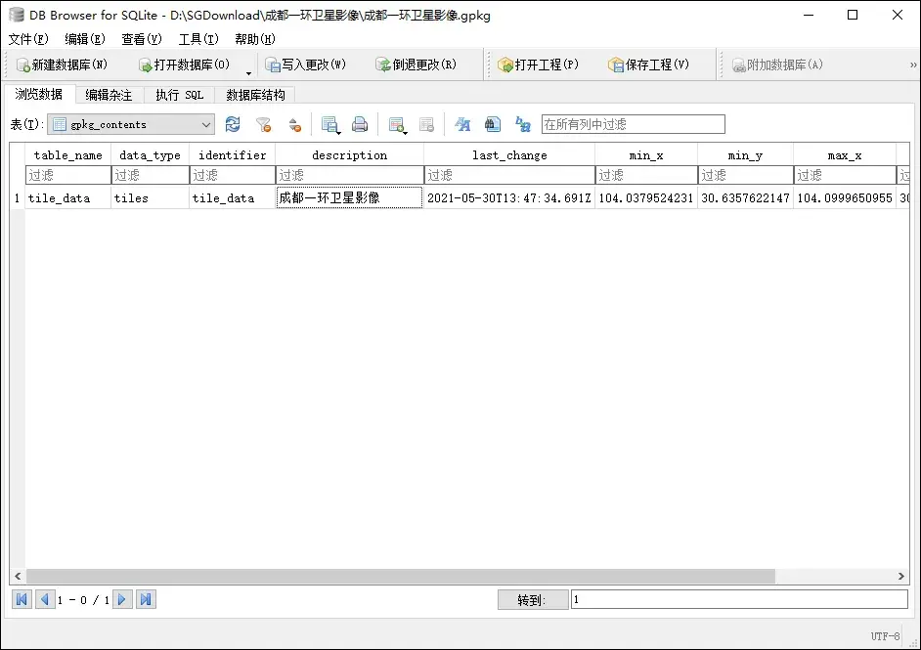This screenshot has height=650, width=921.
Task: Switch to the 编辑杂注 tab
Action: [x=109, y=95]
